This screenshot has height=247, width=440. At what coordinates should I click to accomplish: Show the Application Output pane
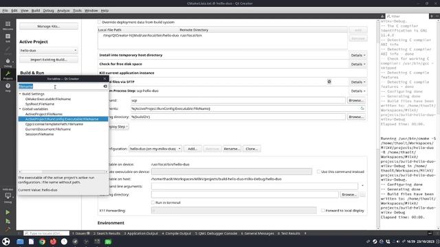tap(141, 233)
